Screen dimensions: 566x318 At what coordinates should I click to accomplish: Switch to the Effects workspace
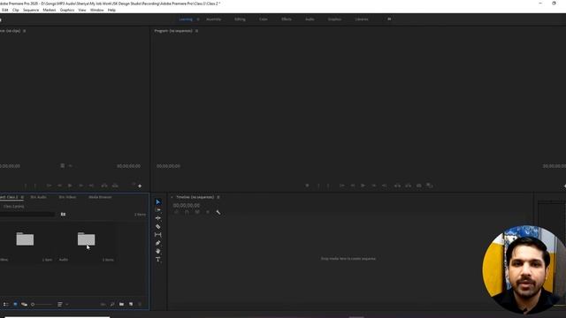coord(287,19)
